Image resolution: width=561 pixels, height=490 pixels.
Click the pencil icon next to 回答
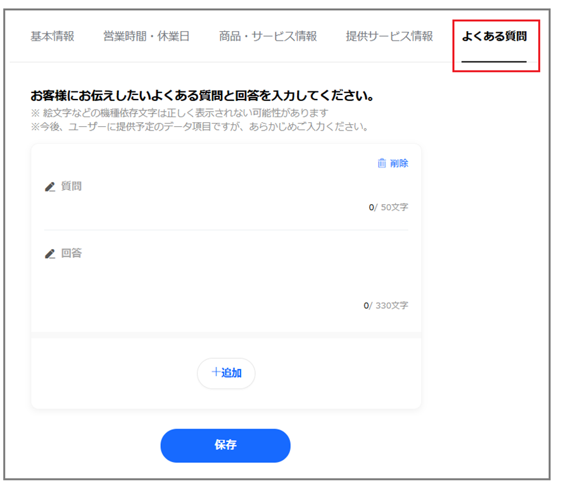coord(50,254)
